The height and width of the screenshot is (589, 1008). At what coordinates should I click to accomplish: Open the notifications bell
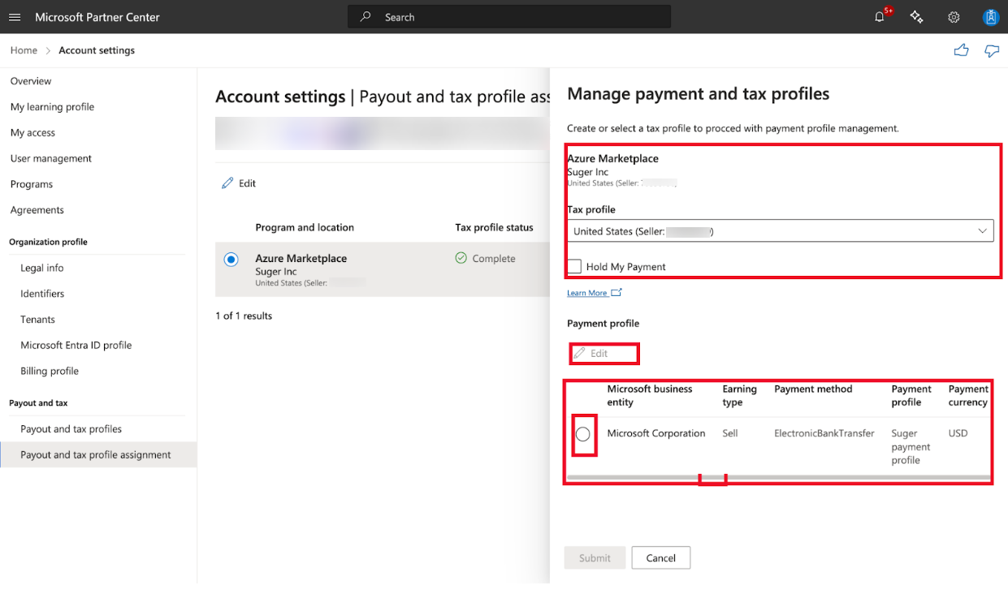(880, 17)
